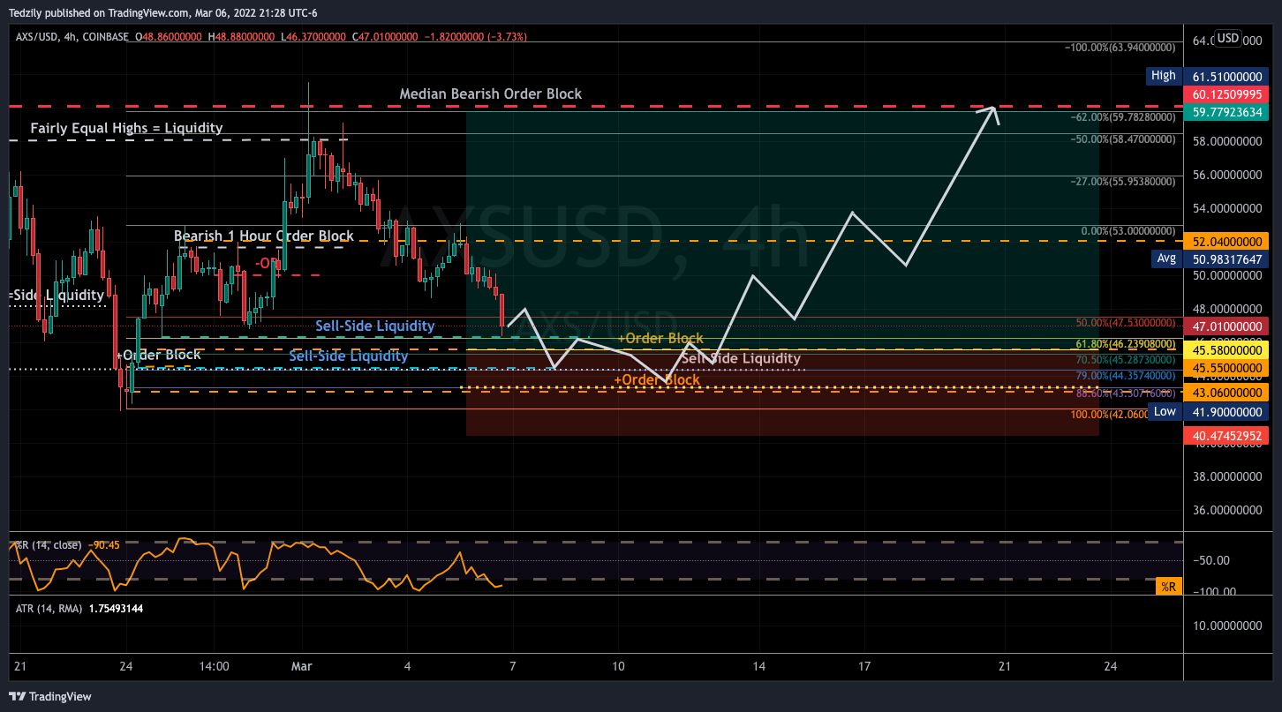Click the orange 43.06000000 price label
This screenshot has width=1282, height=712.
click(x=1227, y=392)
